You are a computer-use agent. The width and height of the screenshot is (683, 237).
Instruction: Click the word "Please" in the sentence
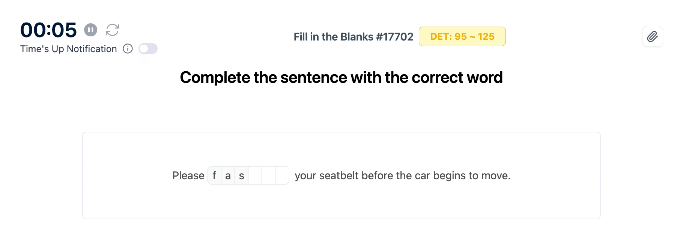click(188, 175)
